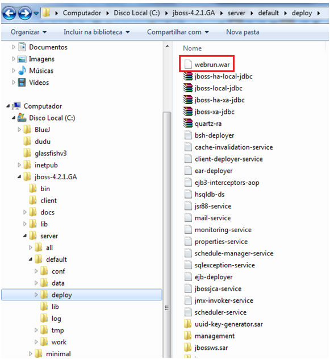Click the navigation pane scrollbar thumb
The width and height of the screenshot is (330, 359).
coord(167,234)
